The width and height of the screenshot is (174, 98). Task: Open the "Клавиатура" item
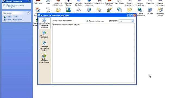150,2
